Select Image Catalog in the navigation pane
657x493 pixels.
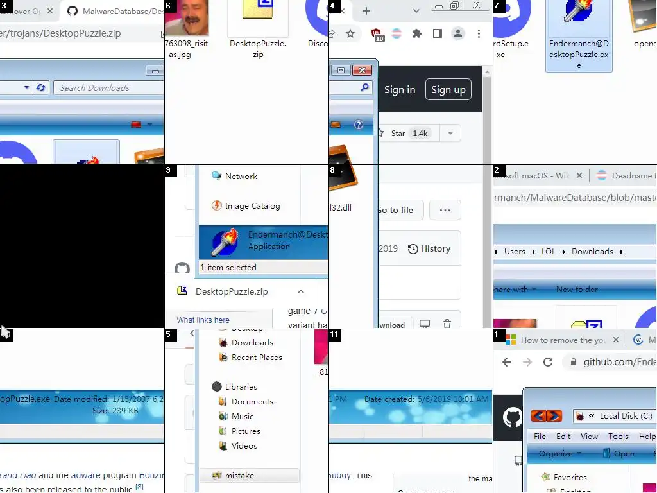[x=246, y=206]
